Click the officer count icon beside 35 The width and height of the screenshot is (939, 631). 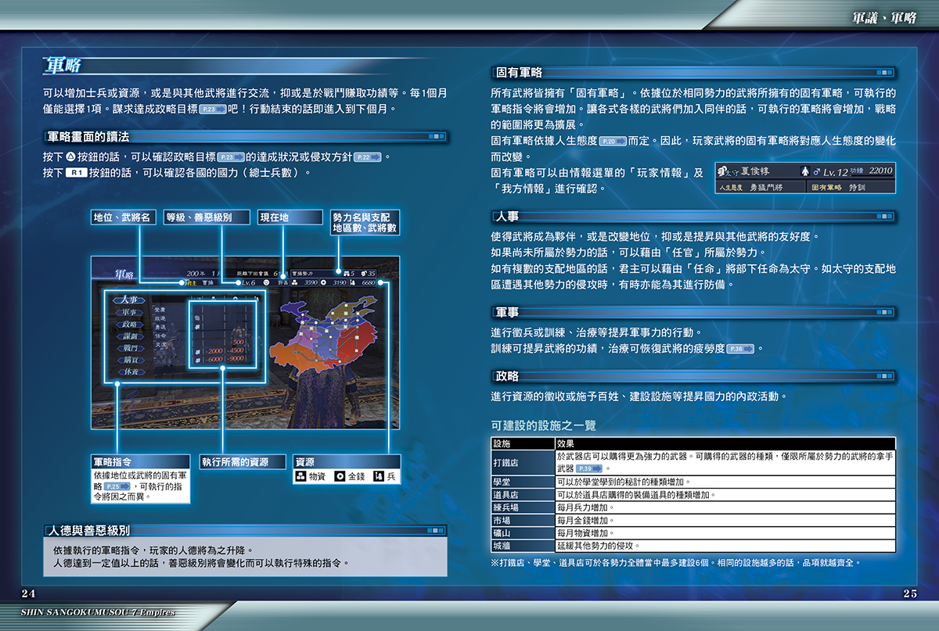(x=362, y=273)
